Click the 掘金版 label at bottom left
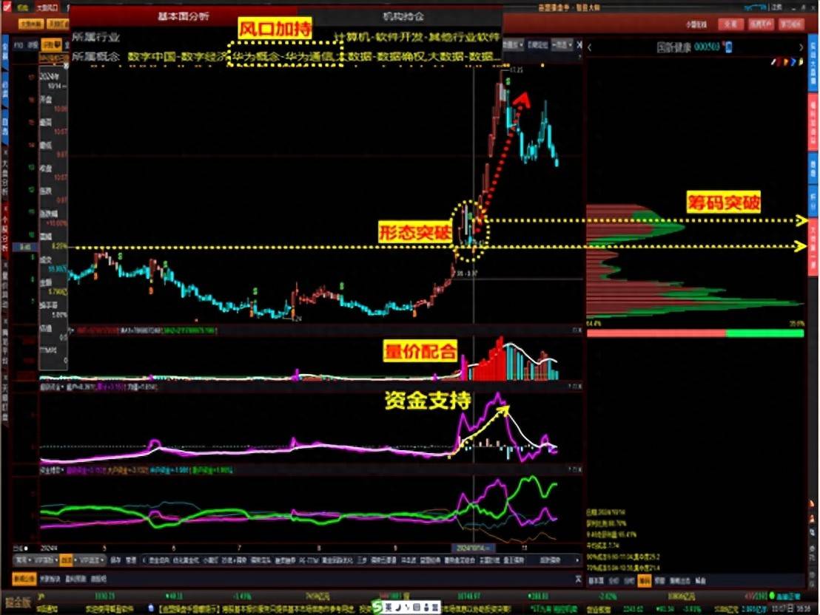820x615 pixels. point(18,602)
